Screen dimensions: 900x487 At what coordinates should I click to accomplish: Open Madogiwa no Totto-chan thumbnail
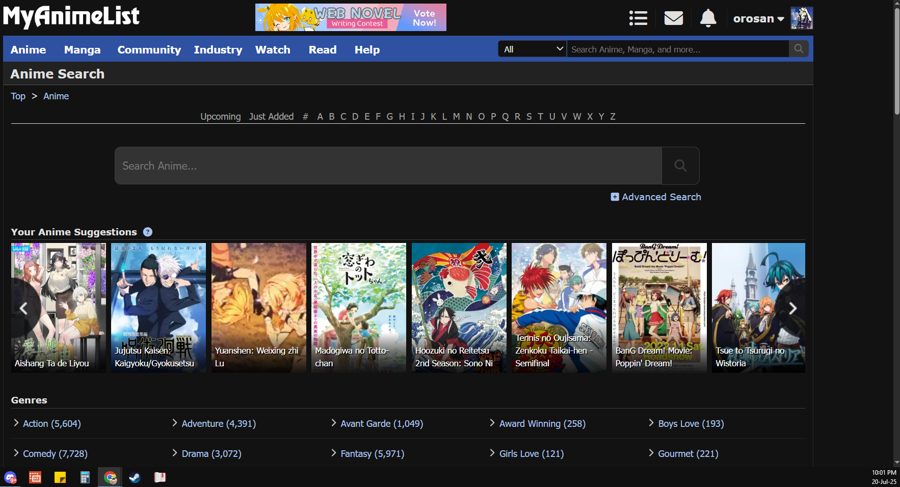pos(359,308)
